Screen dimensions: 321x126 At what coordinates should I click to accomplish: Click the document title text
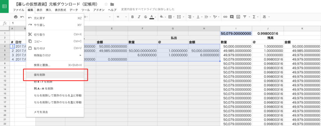click(x=56, y=4)
